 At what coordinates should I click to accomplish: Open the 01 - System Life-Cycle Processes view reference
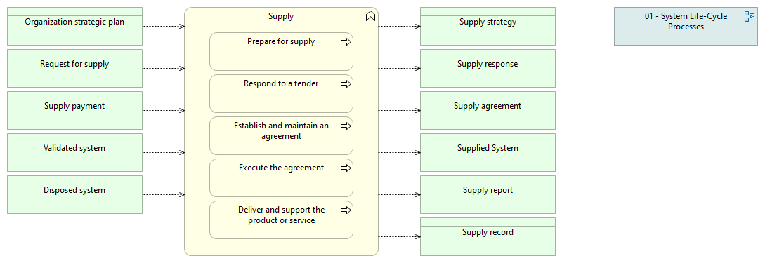point(686,27)
